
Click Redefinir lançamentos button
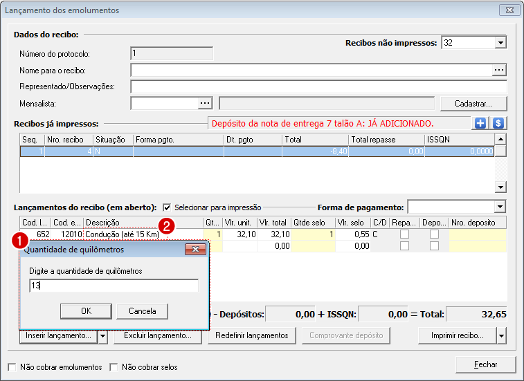[252, 336]
